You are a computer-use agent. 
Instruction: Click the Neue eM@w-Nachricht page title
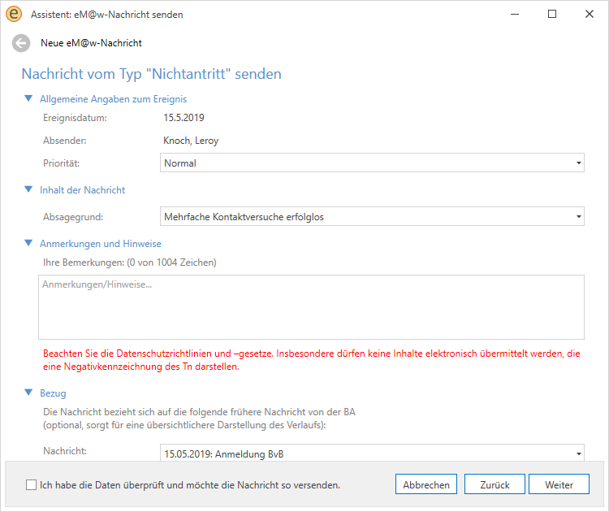click(x=91, y=43)
